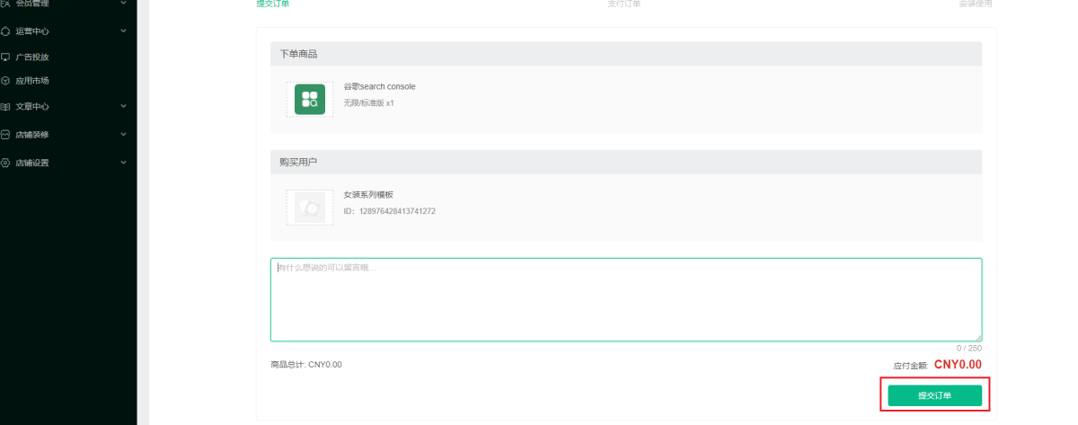Open 广告投放 in the sidebar

pos(32,57)
